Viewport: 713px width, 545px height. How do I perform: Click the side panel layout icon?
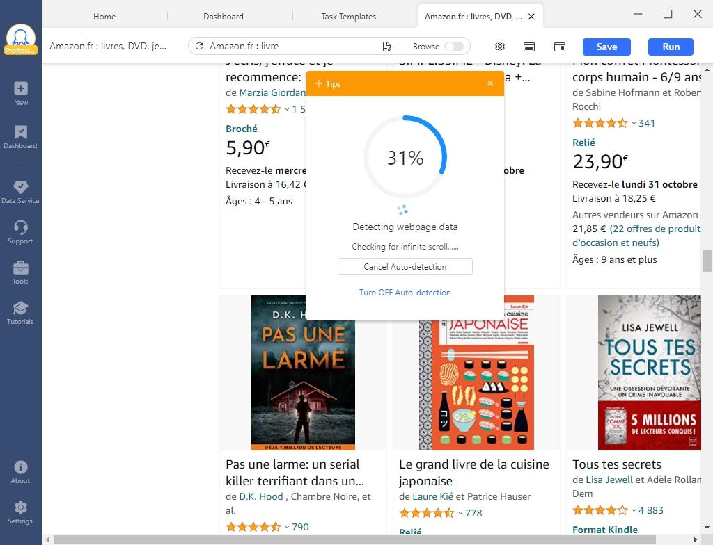tap(560, 47)
